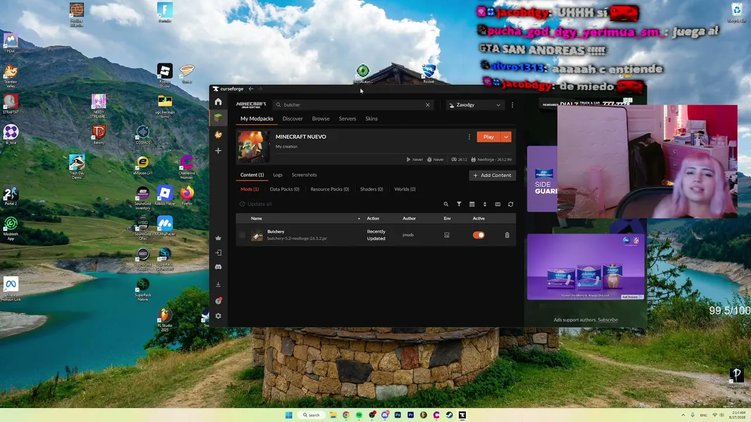Click the Always product advertisement banner

click(586, 267)
